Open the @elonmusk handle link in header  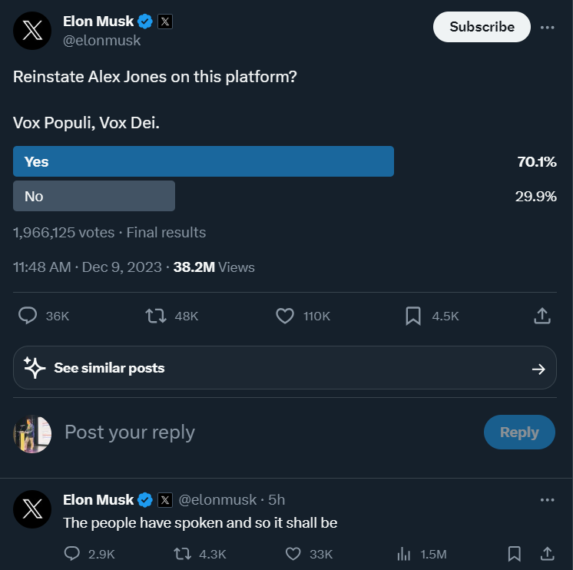(x=102, y=41)
